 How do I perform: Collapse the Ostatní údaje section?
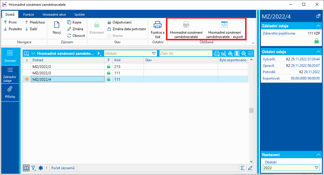click(318, 52)
